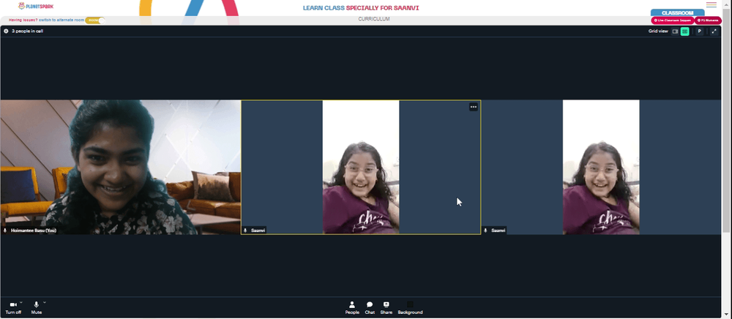This screenshot has width=732, height=319.
Task: Click 'switch to alternate room' text
Action: [x=61, y=20]
